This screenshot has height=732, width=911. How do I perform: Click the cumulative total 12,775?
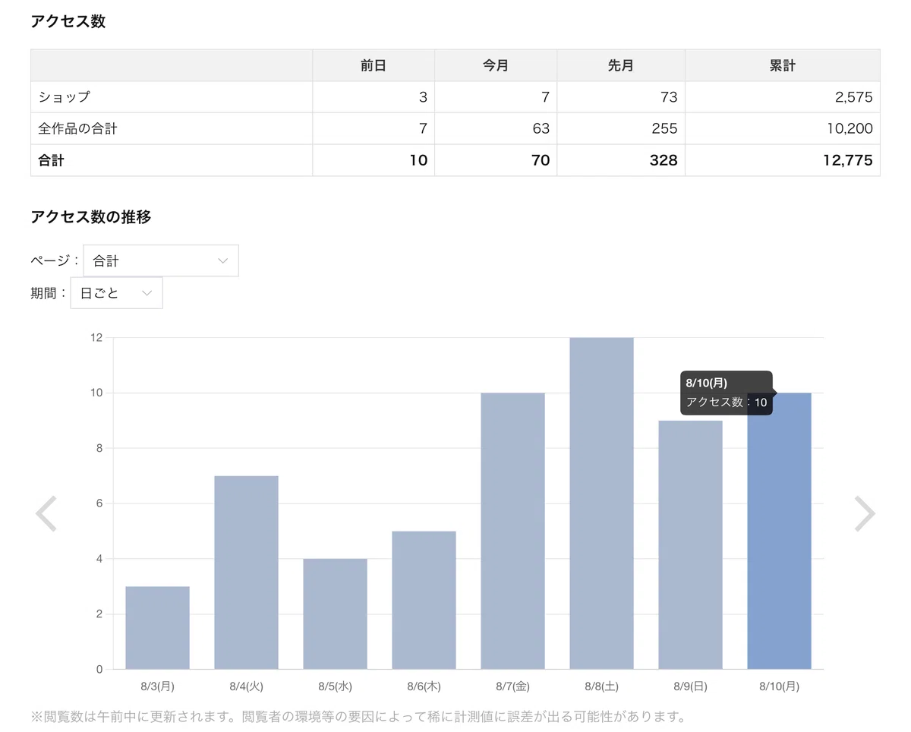point(847,160)
